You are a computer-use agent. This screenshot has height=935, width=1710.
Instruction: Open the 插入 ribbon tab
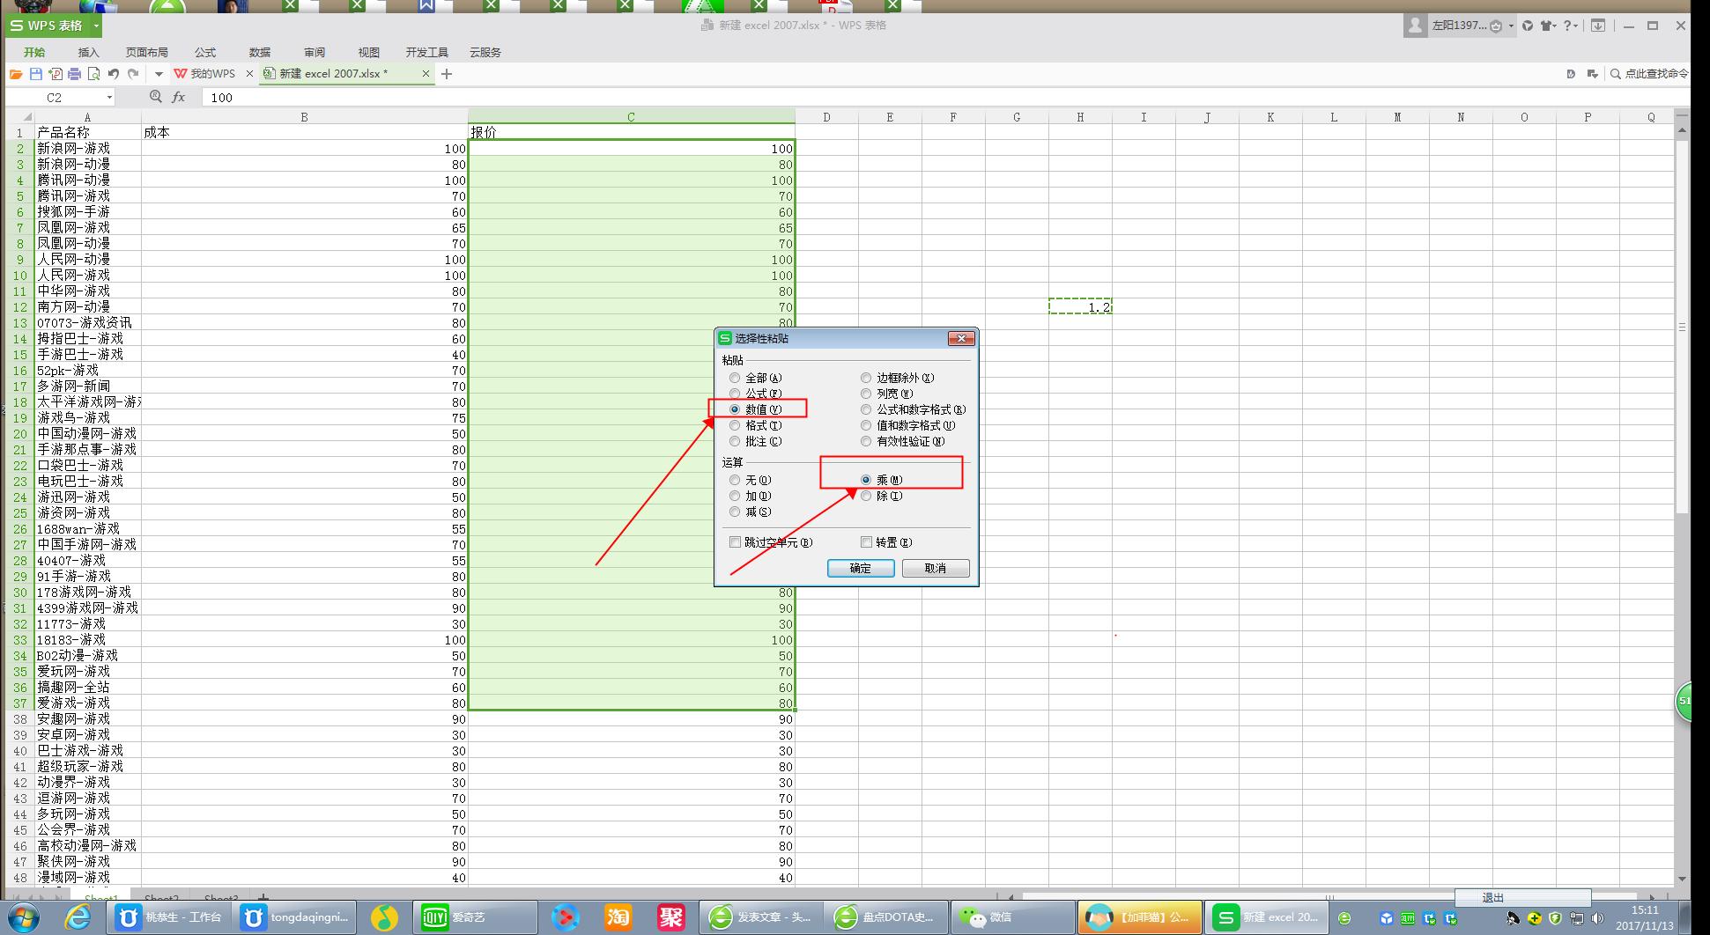[x=89, y=52]
